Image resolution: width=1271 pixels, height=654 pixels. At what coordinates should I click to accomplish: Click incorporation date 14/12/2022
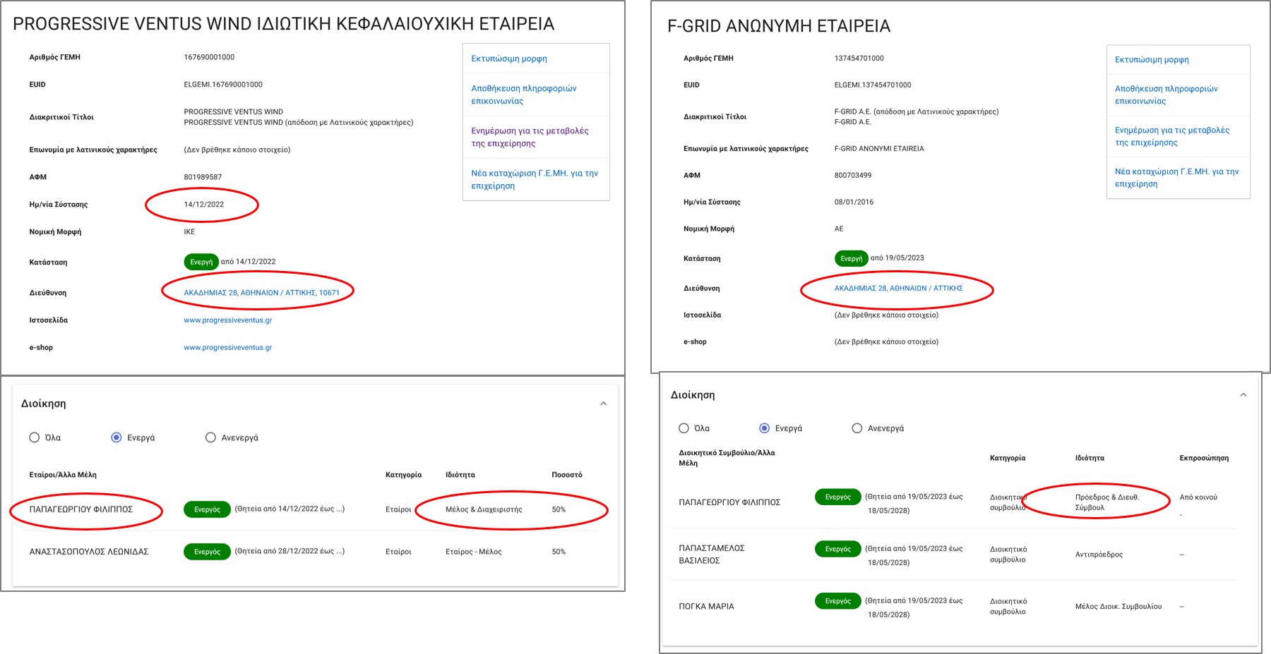204,205
